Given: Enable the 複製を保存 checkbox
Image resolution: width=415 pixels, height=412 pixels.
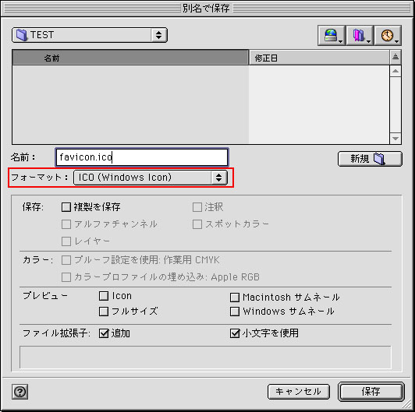Looking at the screenshot, I should tap(66, 207).
